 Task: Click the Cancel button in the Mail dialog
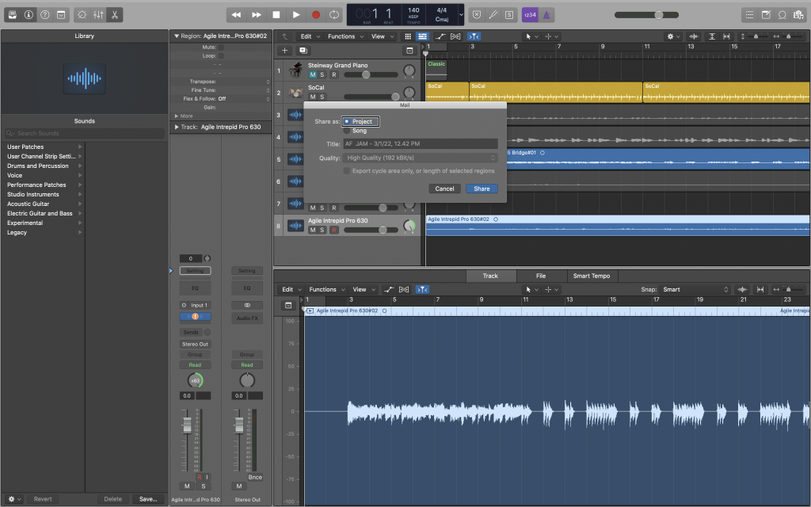click(444, 189)
